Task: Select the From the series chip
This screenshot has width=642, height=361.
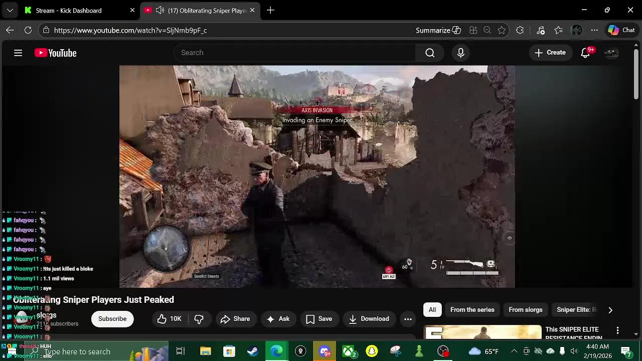Action: click(472, 310)
